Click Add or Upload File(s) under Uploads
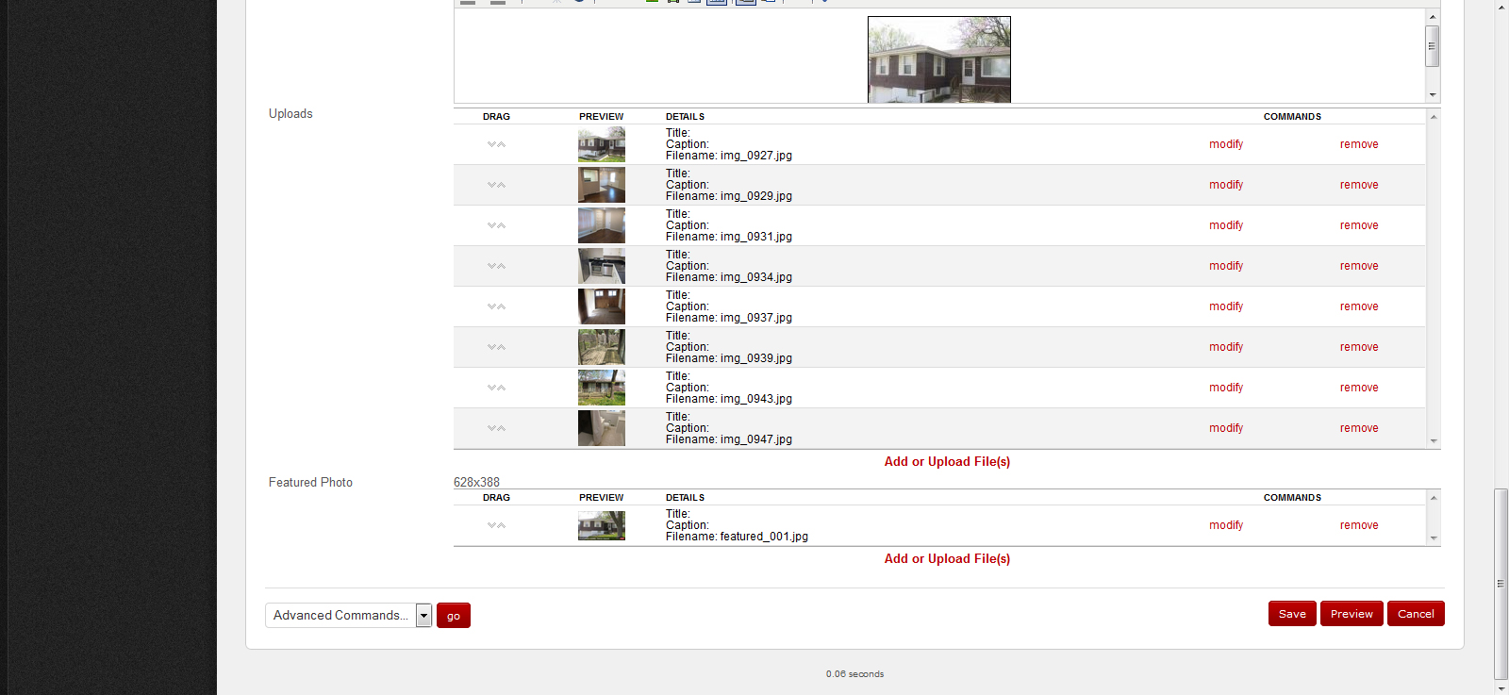Image resolution: width=1509 pixels, height=695 pixels. [x=947, y=461]
